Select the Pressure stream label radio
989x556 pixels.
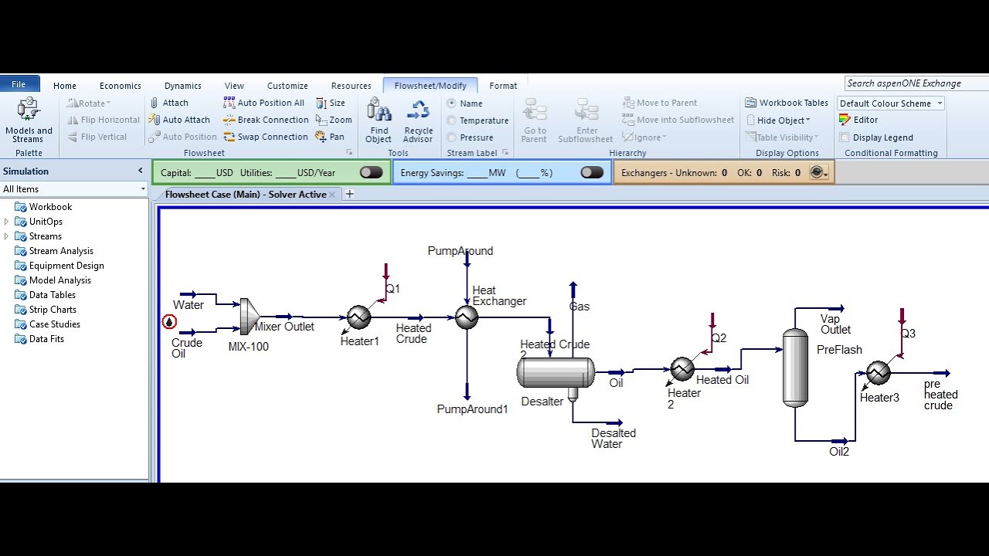click(x=452, y=137)
